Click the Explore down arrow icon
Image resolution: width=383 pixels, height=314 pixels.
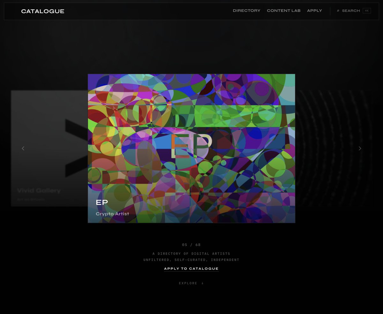point(202,283)
